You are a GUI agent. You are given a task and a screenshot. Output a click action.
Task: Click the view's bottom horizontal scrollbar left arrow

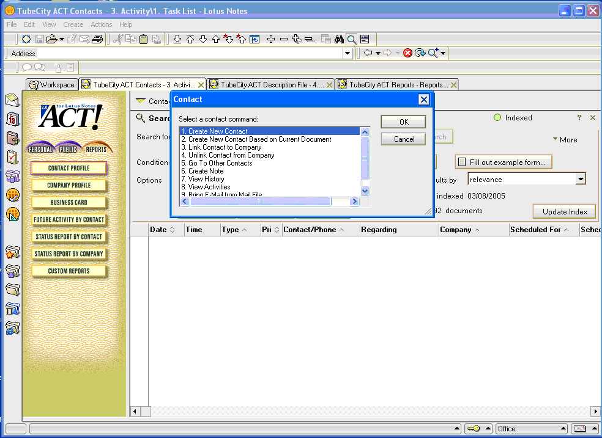pos(135,412)
